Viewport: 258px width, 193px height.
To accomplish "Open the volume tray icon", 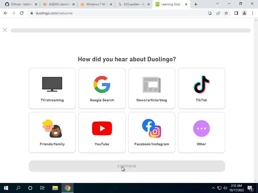I will (x=225, y=188).
